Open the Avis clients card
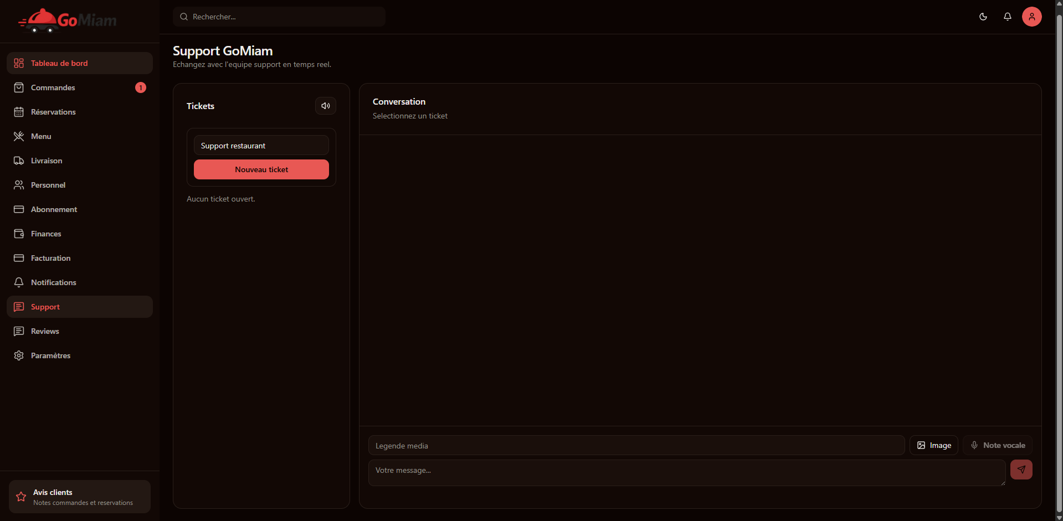This screenshot has width=1063, height=521. (x=80, y=497)
